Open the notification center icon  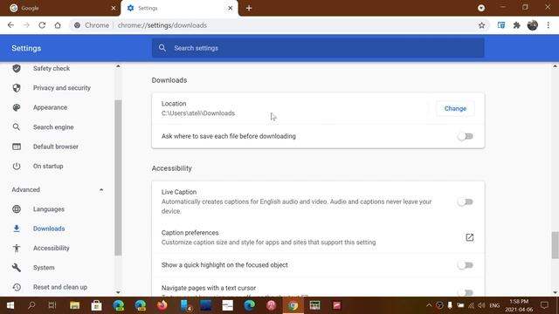[x=544, y=305]
